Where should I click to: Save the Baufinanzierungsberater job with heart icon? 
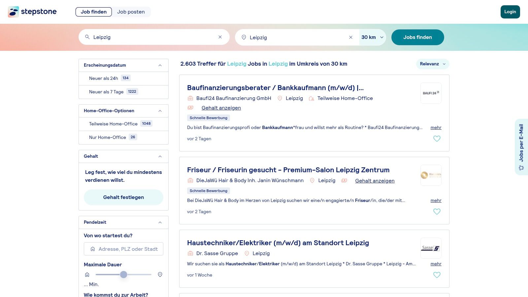click(437, 139)
